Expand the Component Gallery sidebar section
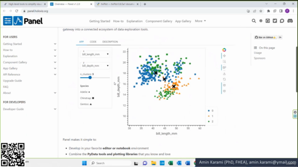This screenshot has height=167, width=298. coord(55,62)
